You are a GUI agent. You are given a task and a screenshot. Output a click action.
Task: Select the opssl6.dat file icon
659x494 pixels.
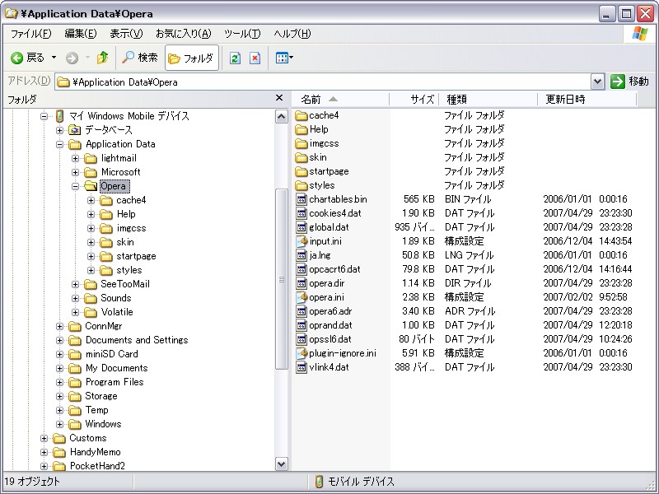(x=301, y=339)
